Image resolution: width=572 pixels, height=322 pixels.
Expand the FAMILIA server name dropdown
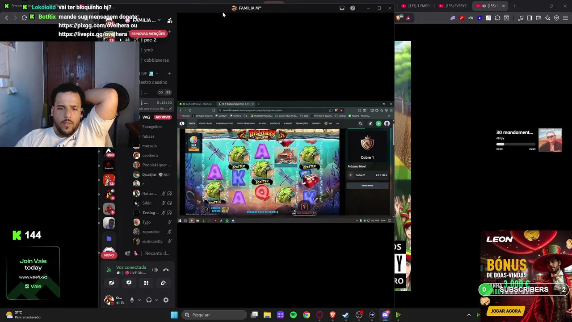click(159, 20)
